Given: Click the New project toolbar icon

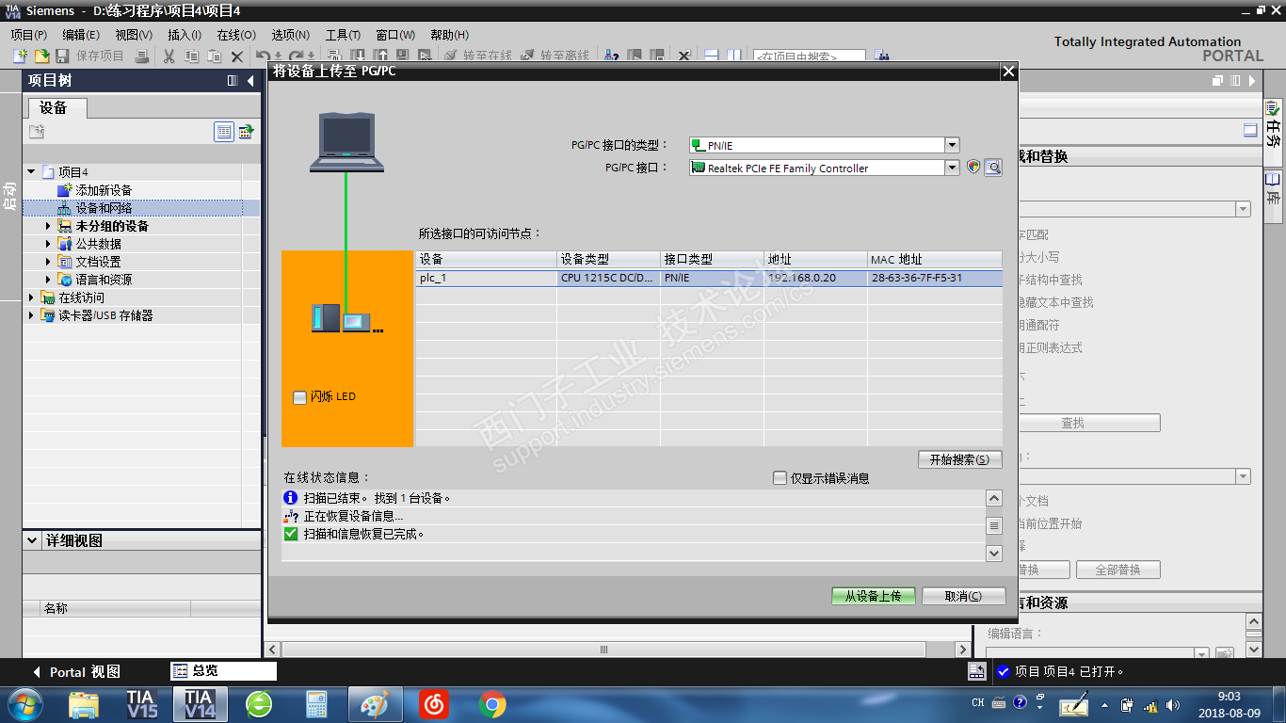Looking at the screenshot, I should point(20,56).
